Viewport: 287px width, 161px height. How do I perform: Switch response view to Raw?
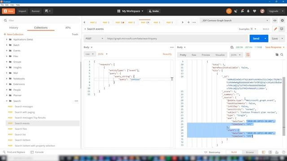[x=194, y=55]
